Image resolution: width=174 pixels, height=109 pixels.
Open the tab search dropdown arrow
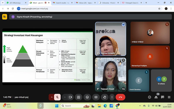[3, 3]
